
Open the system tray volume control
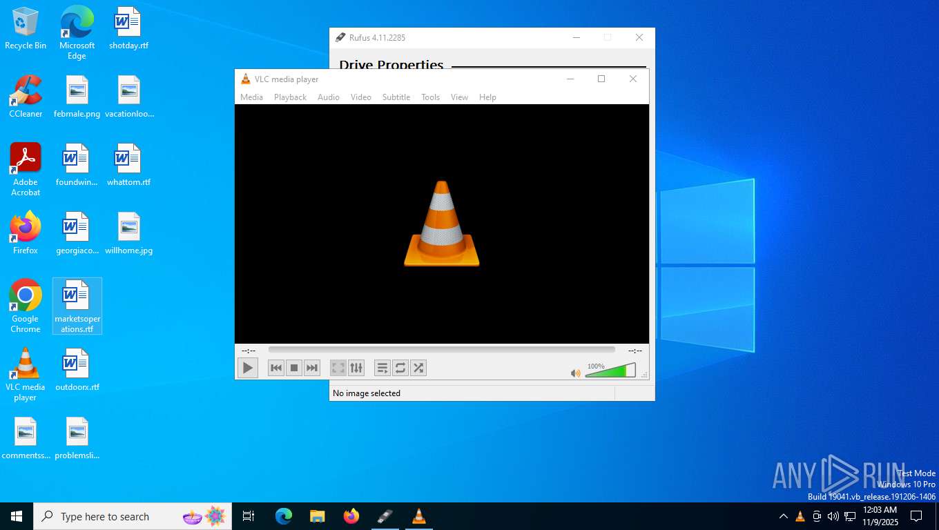833,516
